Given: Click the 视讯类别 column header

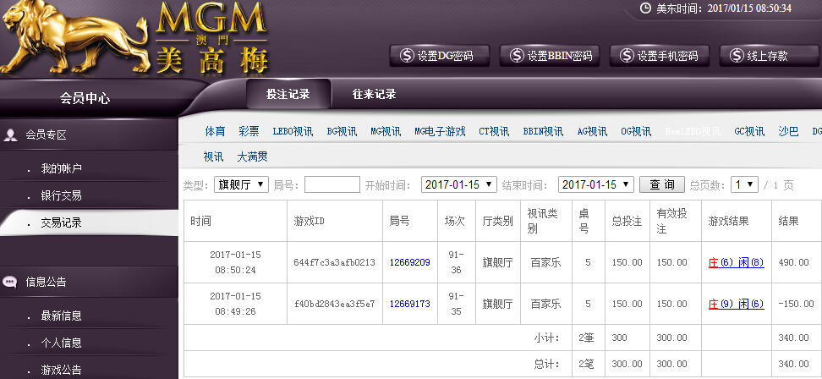Looking at the screenshot, I should click(543, 221).
